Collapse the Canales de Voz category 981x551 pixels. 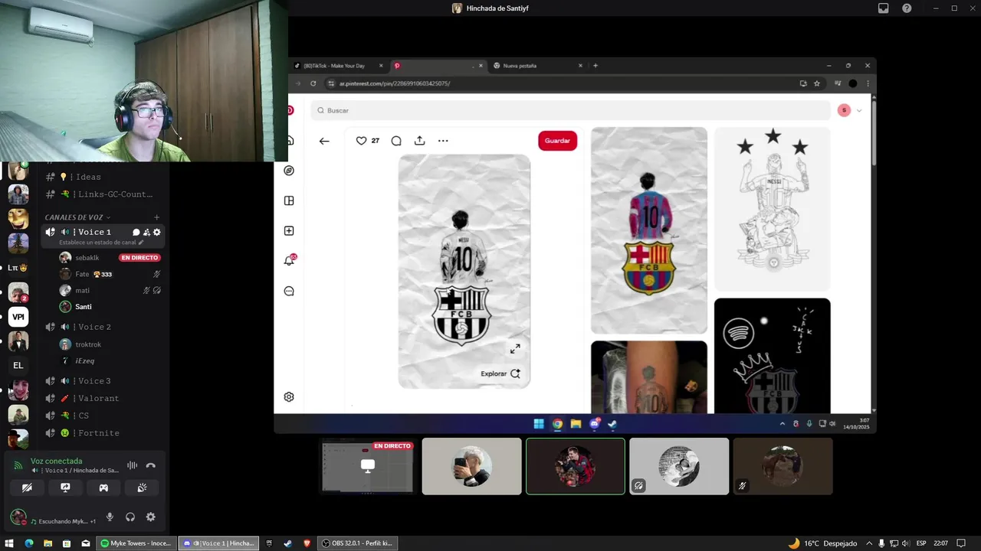click(77, 217)
